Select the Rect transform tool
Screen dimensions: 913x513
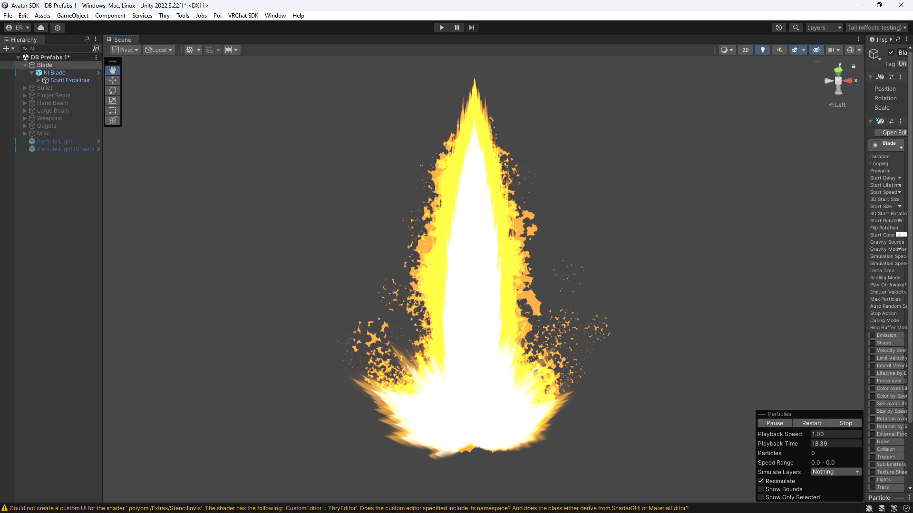tap(113, 110)
